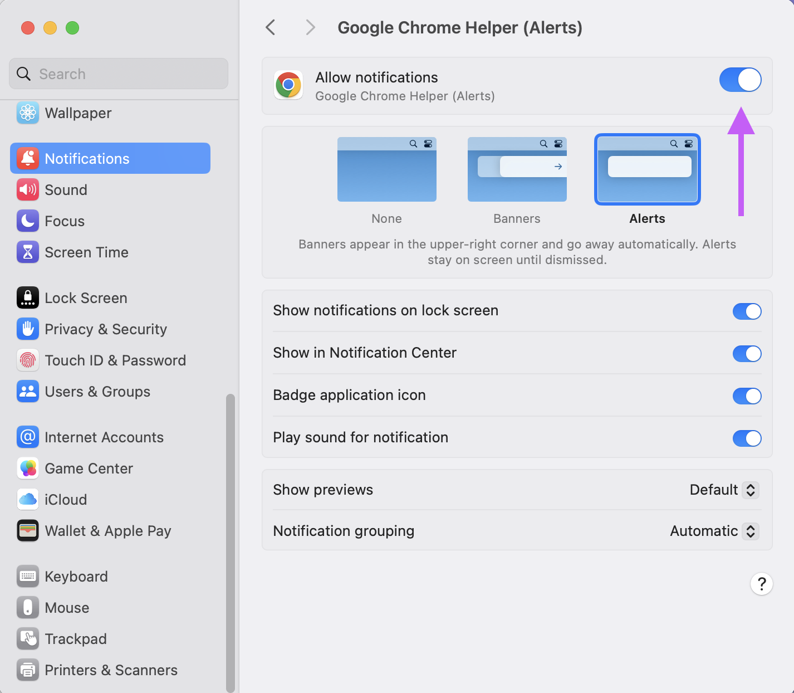Click the Touch ID fingerprint icon
This screenshot has width=794, height=693.
click(x=28, y=360)
